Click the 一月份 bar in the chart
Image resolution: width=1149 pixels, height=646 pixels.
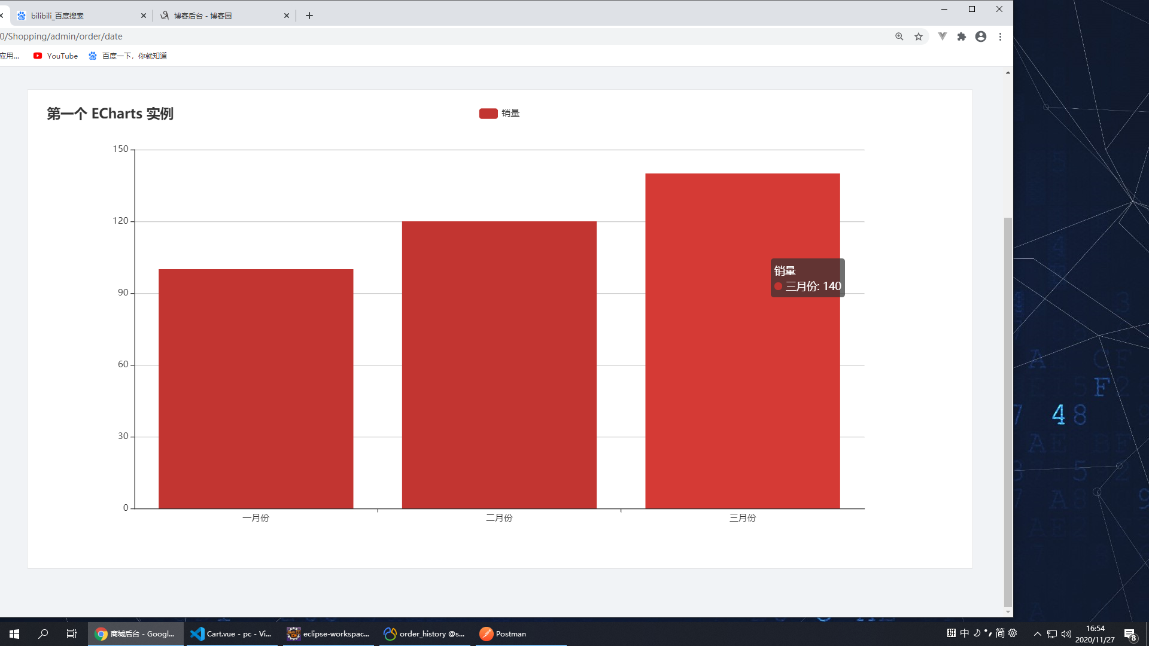[256, 389]
